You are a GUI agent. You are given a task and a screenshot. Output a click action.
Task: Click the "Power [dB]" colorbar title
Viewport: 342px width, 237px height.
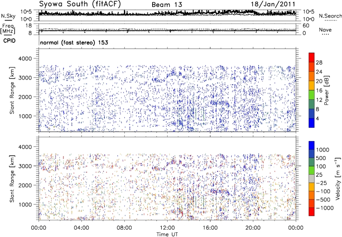326,90
